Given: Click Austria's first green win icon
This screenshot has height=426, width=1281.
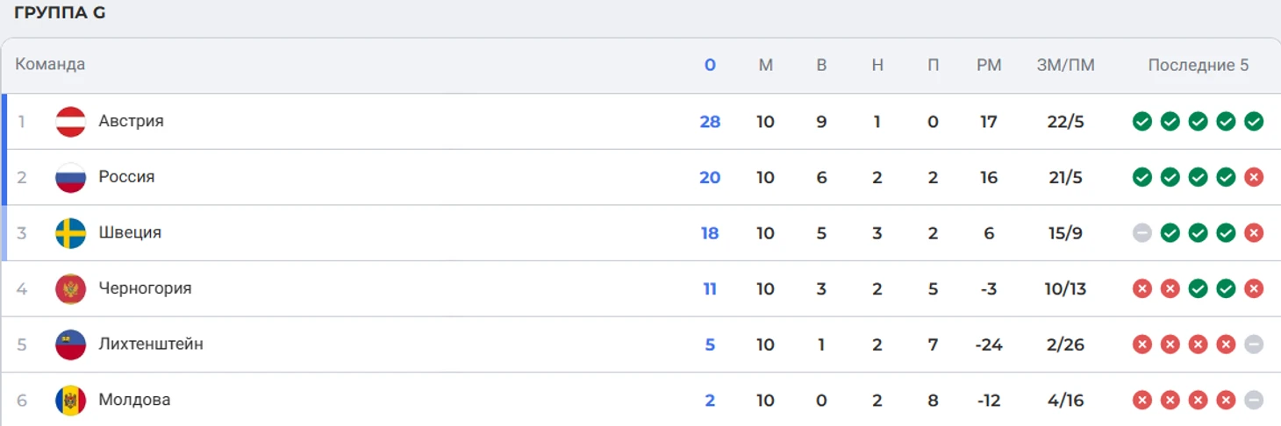Looking at the screenshot, I should 1141,121.
